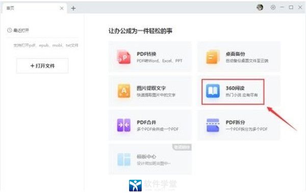Screen dimensions: 306x193
Task: Click the 打开文件 button
Action: [x=42, y=66]
